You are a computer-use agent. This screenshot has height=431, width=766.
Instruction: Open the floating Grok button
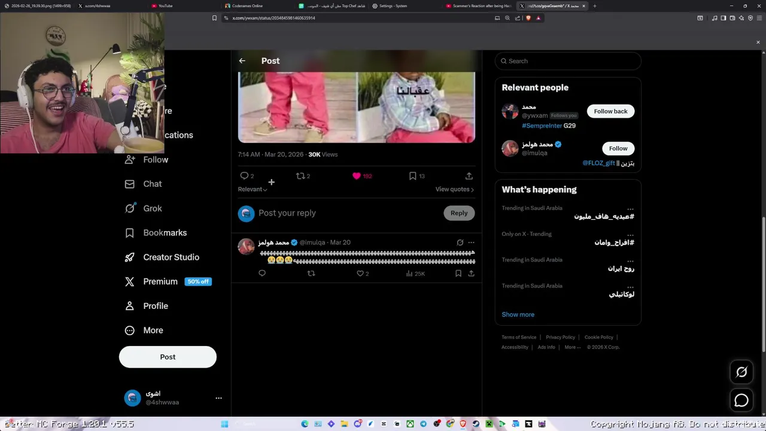[x=741, y=372]
